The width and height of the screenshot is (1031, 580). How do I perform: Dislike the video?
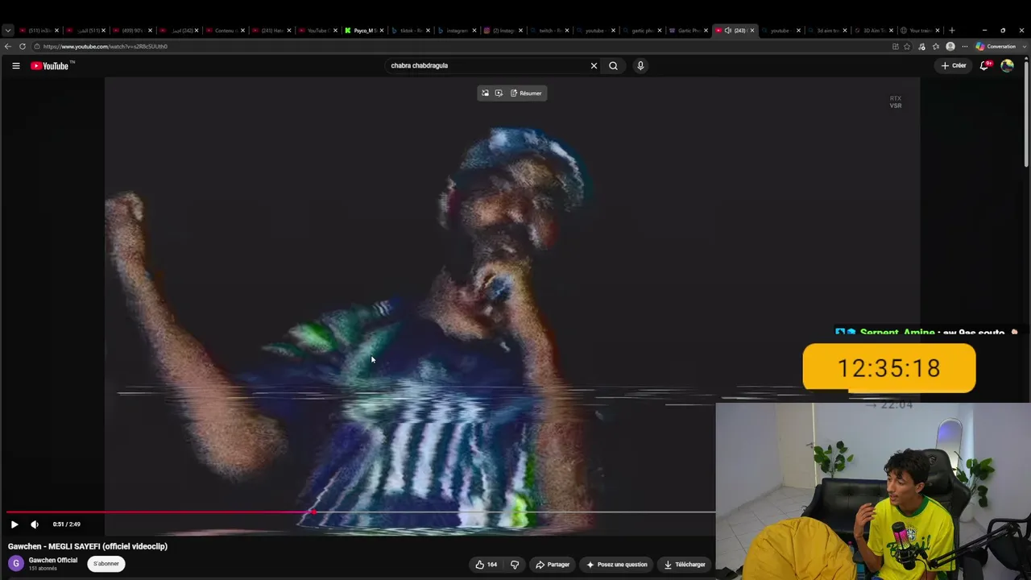pos(515,565)
